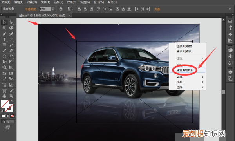Image resolution: width=235 pixels, height=141 pixels.
Task: Open the Swatches panel icon
Action: click(x=230, y=22)
